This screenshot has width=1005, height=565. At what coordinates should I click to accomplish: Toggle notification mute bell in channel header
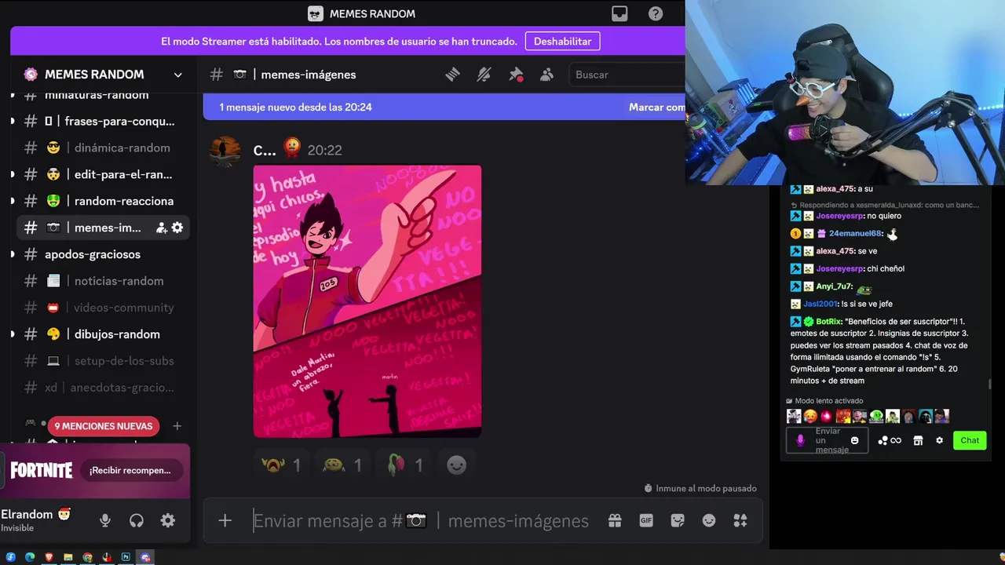(x=484, y=75)
